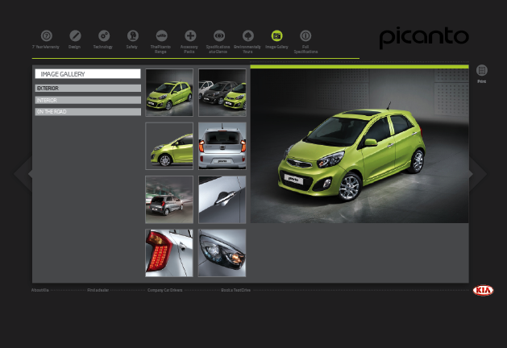Open the Accessory Packs plus icon

[x=190, y=35]
